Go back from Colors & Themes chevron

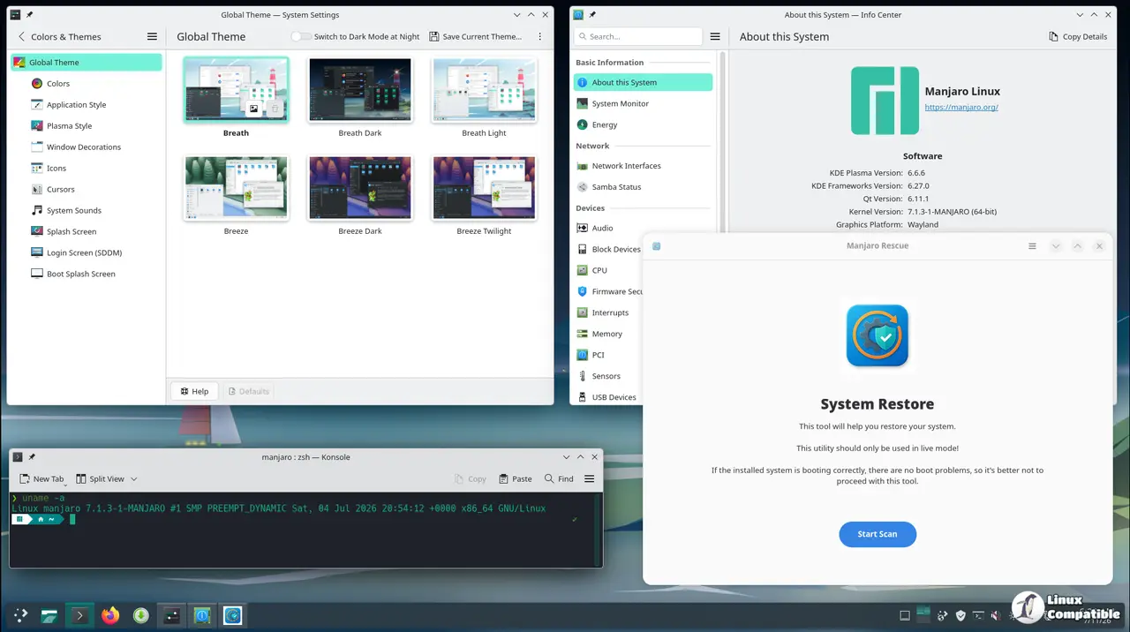point(22,37)
